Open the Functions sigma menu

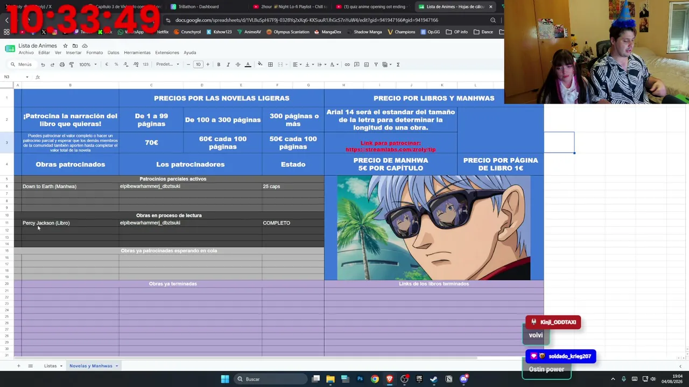pyautogui.click(x=398, y=64)
